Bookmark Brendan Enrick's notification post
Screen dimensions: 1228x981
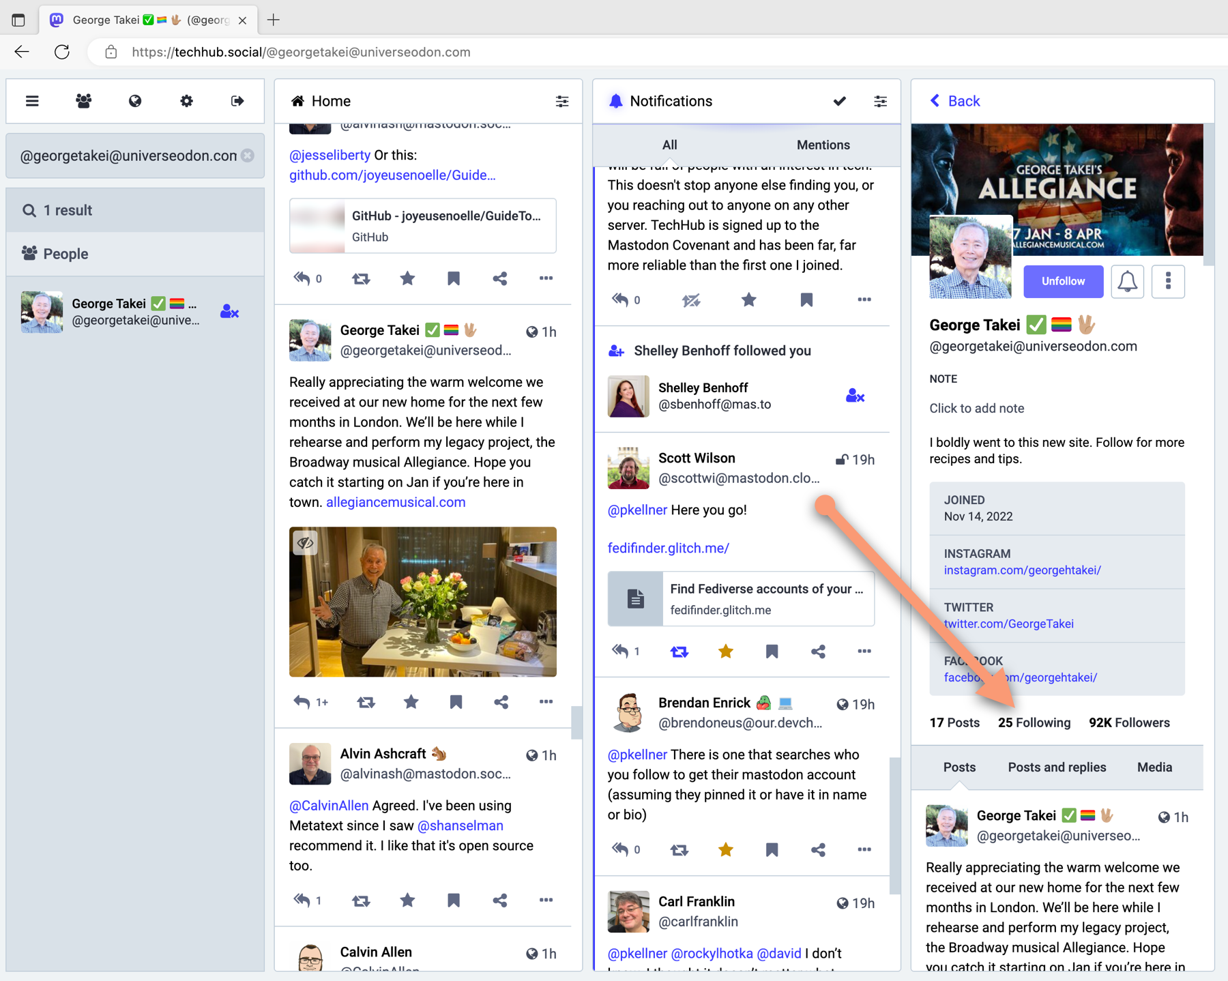772,850
